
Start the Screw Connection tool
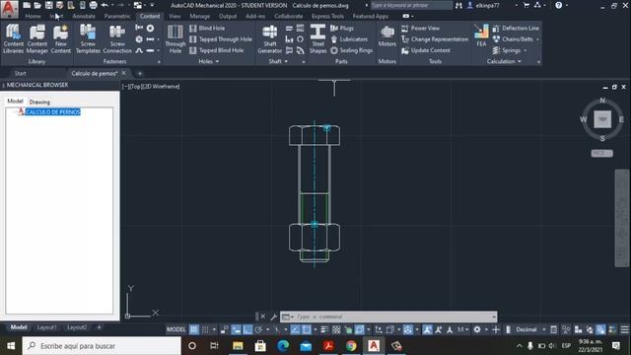point(117,38)
